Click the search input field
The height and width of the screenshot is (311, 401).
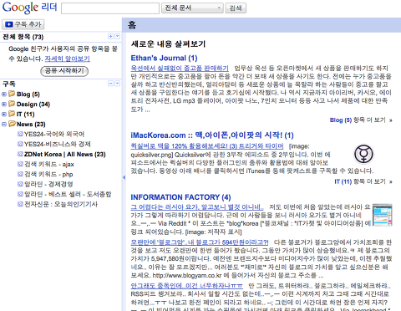[x=110, y=8]
